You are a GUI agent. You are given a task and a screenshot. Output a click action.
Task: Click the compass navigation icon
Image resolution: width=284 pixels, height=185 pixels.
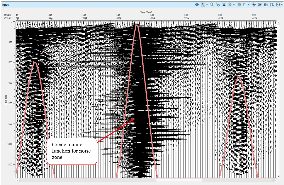pyautogui.click(x=277, y=5)
